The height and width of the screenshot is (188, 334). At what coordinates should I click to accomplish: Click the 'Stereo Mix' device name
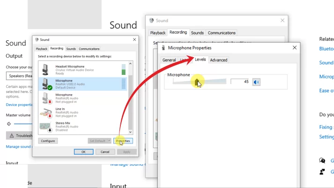pos(63,123)
